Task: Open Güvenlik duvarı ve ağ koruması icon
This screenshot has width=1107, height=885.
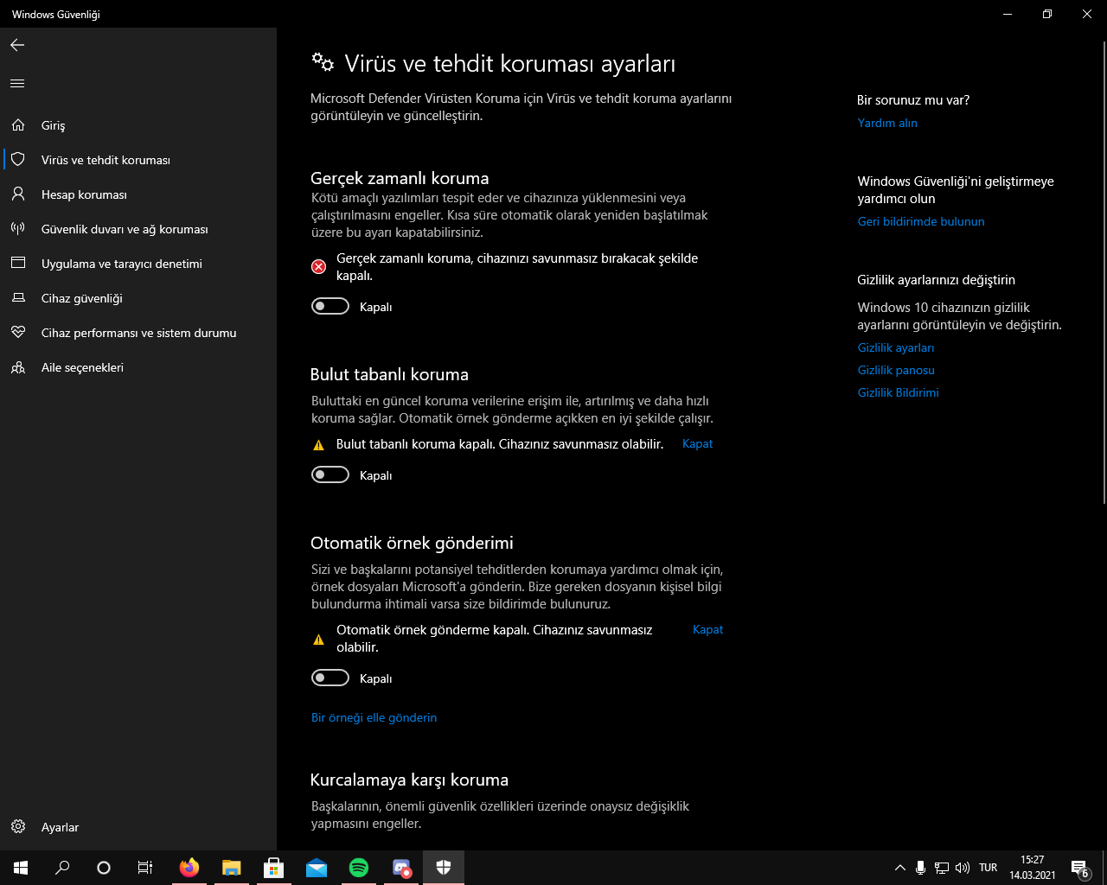Action: [18, 229]
